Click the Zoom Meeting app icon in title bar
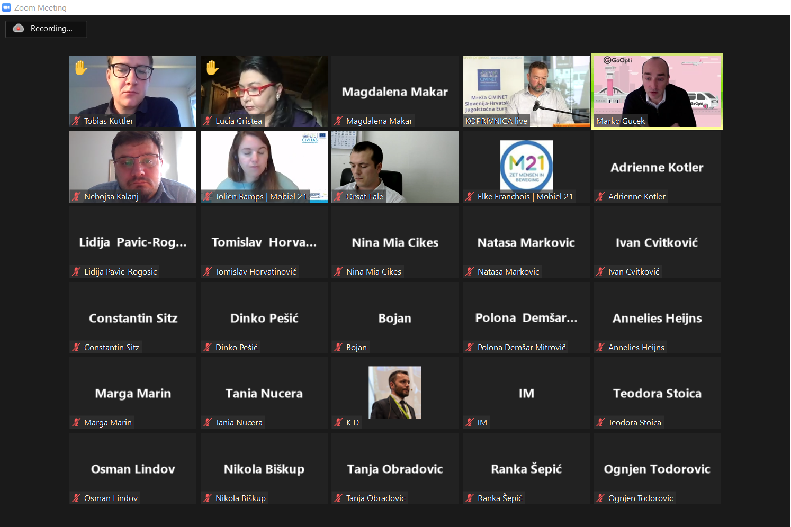This screenshot has height=527, width=791. click(6, 7)
